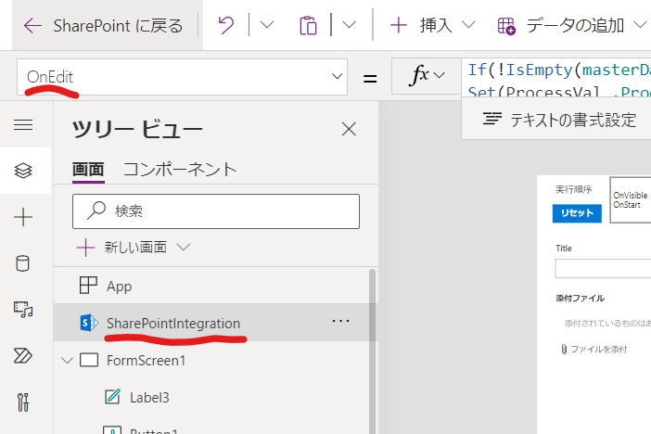Viewport: 651px width, 434px height.
Task: Click ファイルを添付 attach file link
Action: point(594,350)
